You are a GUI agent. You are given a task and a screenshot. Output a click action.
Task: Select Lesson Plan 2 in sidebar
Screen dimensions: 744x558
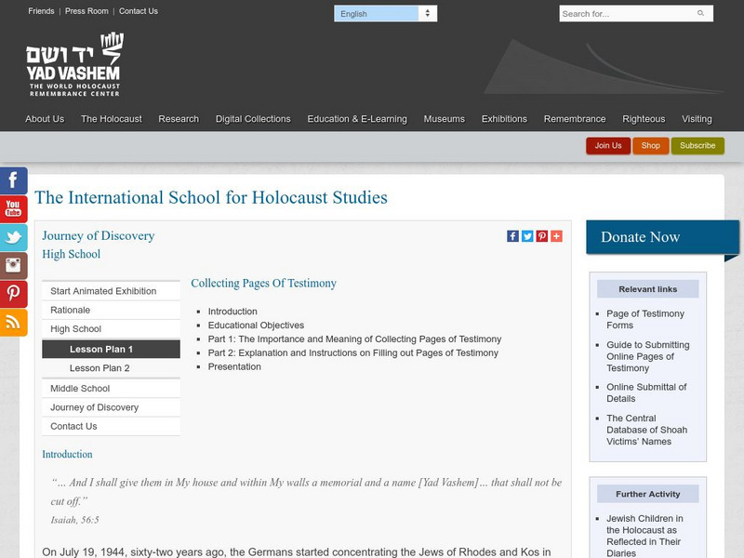point(100,368)
